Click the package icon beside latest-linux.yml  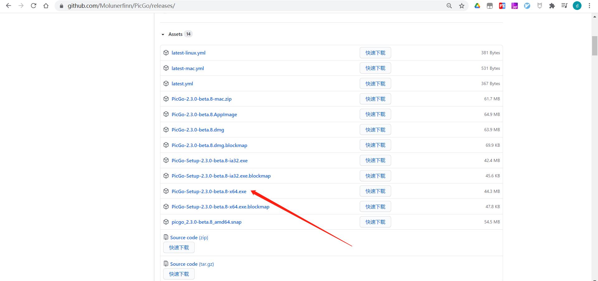[x=166, y=53]
